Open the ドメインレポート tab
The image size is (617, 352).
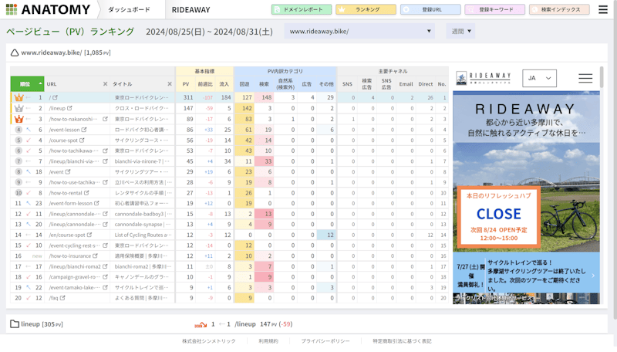(302, 9)
